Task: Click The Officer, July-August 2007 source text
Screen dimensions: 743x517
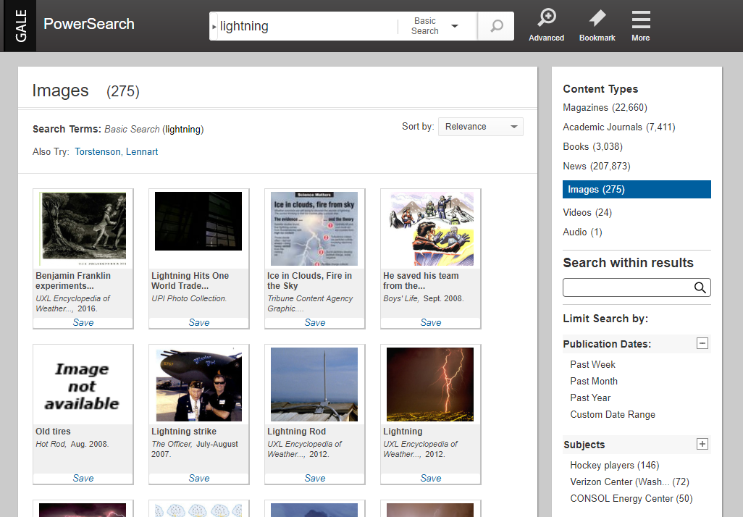Action: pyautogui.click(x=195, y=449)
